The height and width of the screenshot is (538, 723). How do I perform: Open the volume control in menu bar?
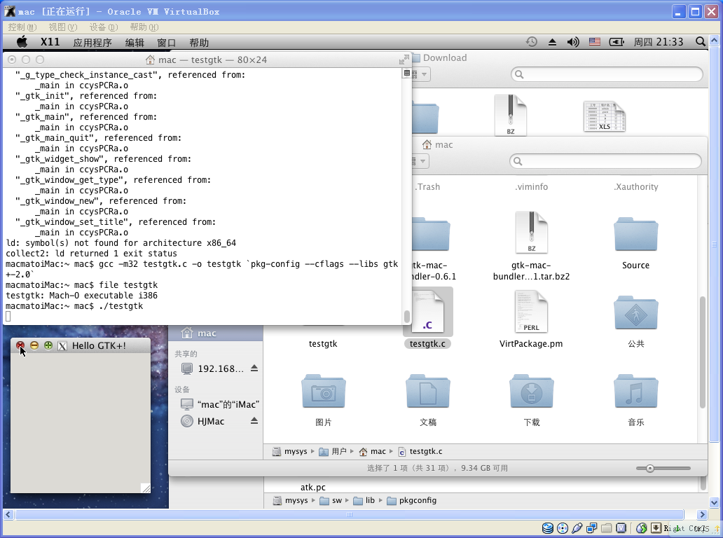tap(573, 42)
